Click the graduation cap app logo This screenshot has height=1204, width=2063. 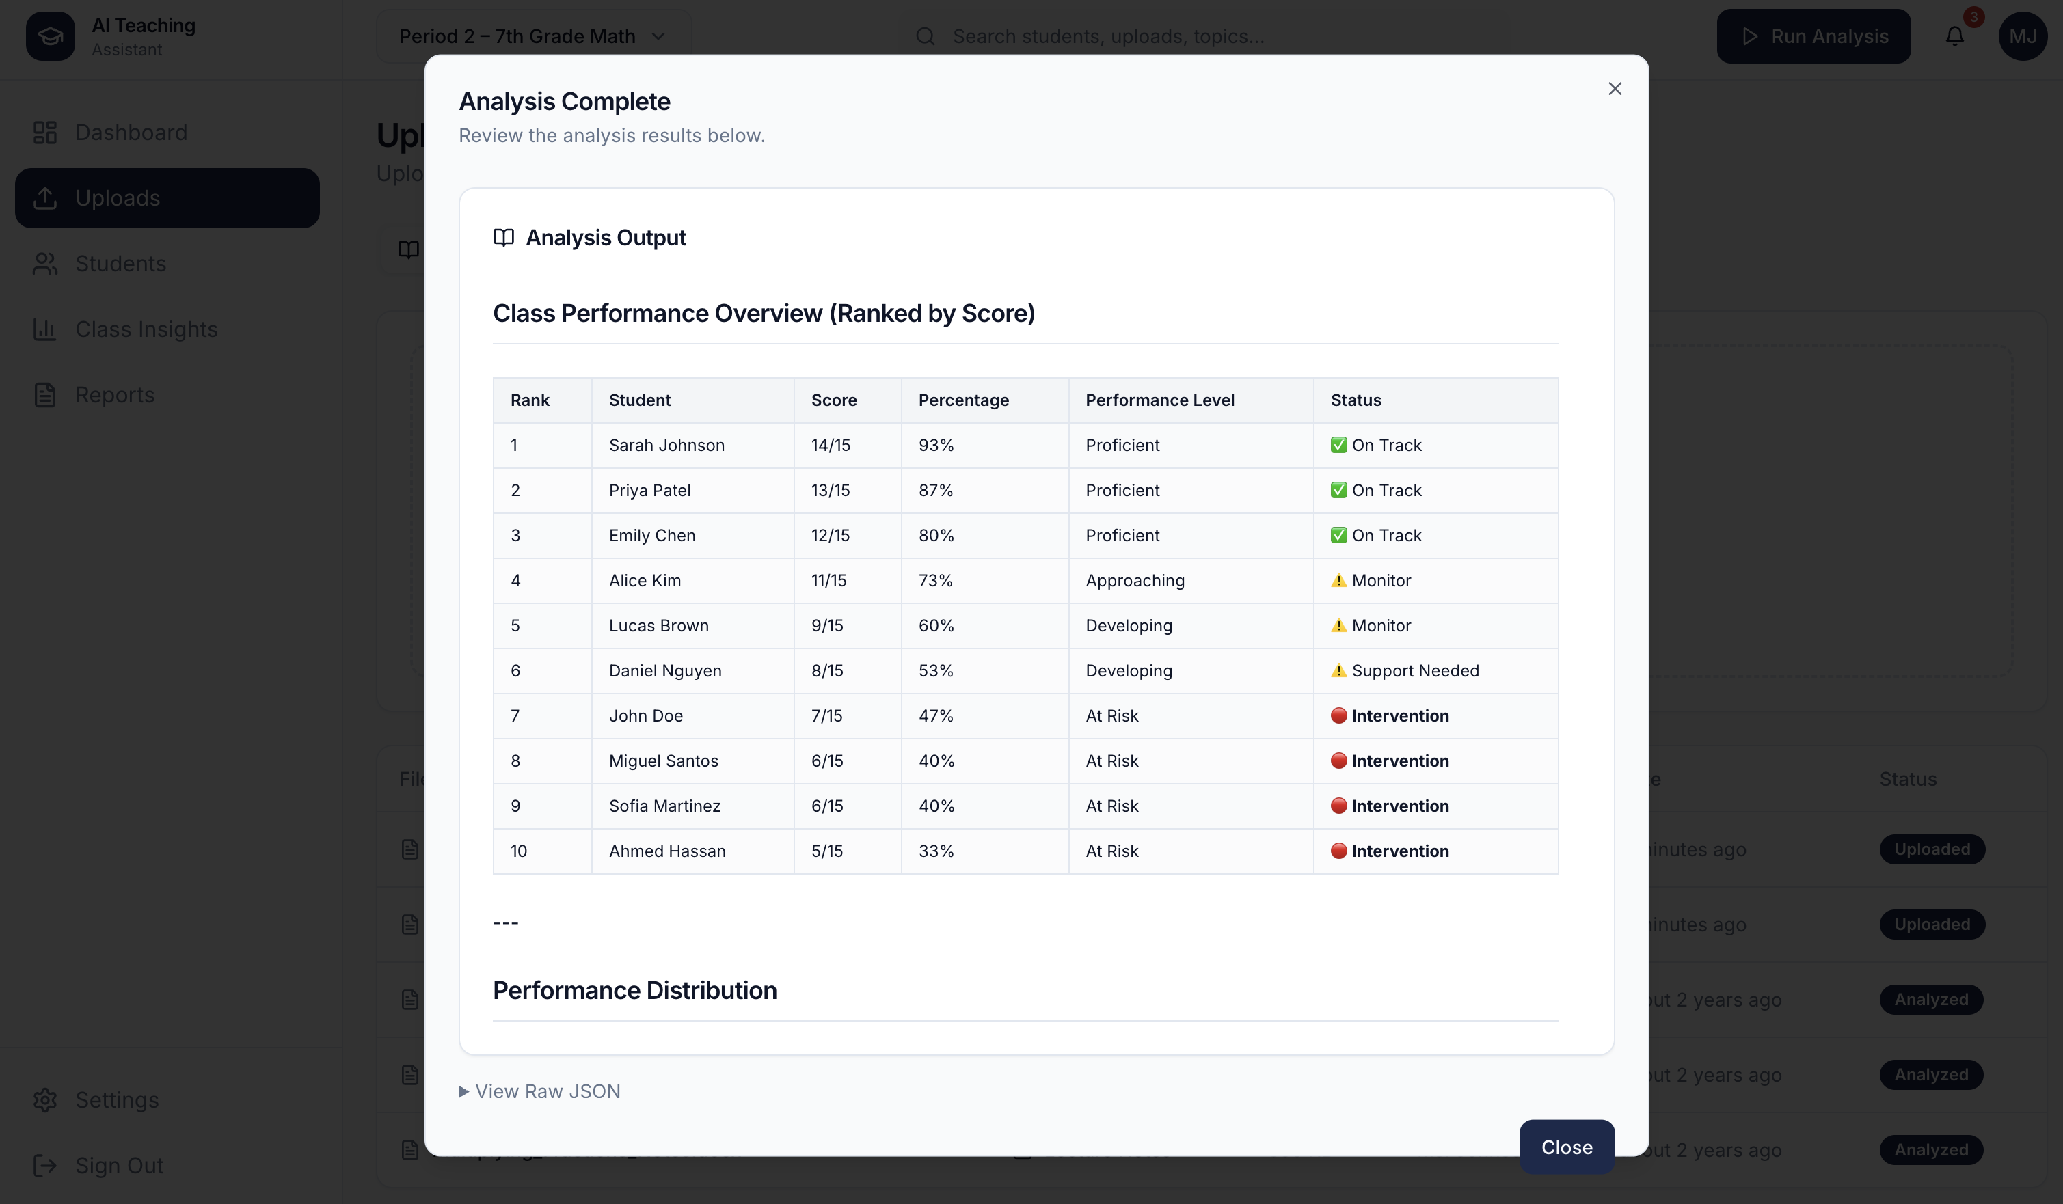(50, 36)
